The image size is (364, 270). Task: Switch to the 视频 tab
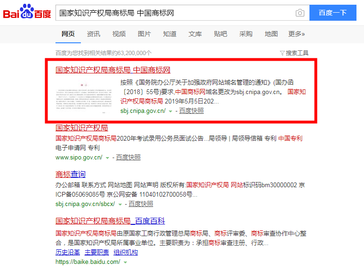119,34
